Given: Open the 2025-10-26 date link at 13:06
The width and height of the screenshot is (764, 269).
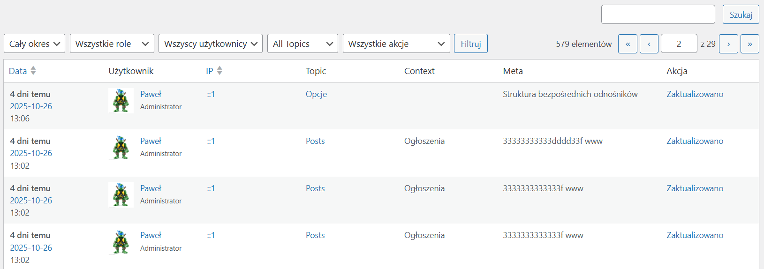Looking at the screenshot, I should 31,106.
